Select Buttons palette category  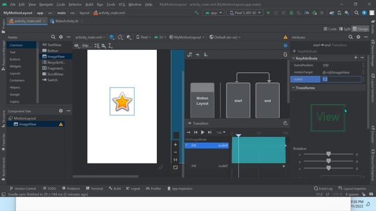click(x=15, y=59)
